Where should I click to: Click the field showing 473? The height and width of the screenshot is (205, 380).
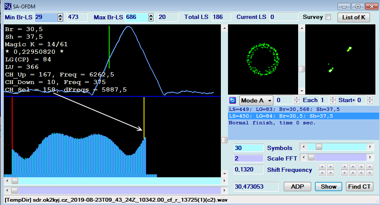[77, 17]
